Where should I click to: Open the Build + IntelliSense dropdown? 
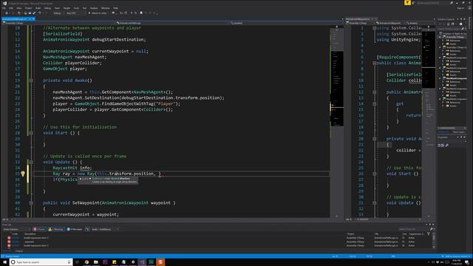pos(105,229)
